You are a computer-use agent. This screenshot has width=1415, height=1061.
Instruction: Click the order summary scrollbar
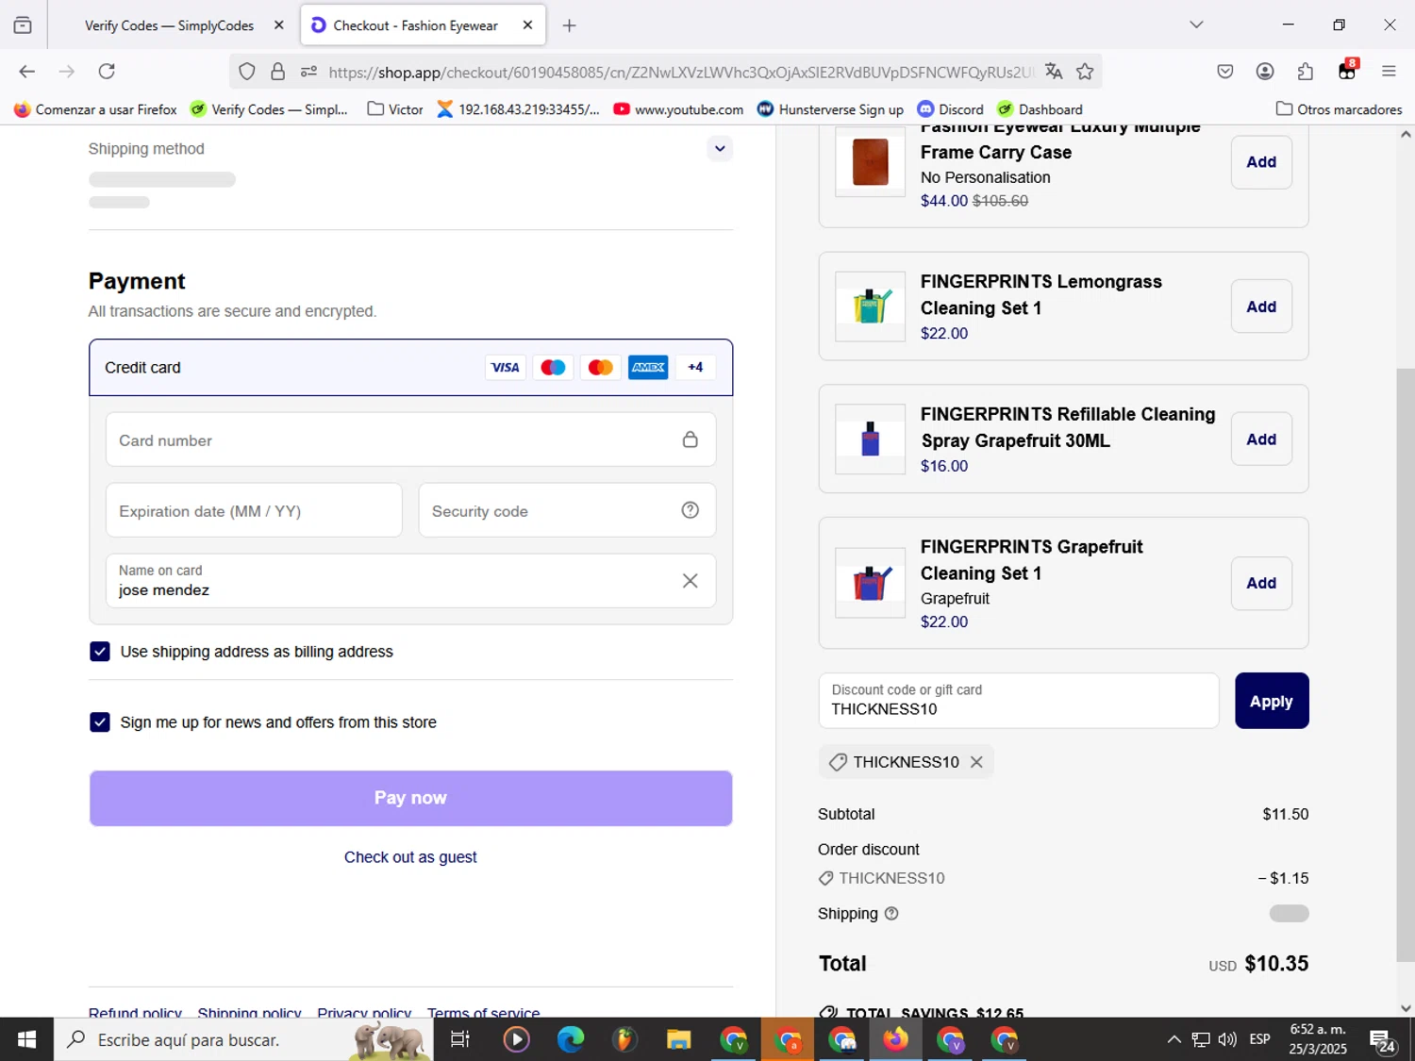click(1406, 665)
